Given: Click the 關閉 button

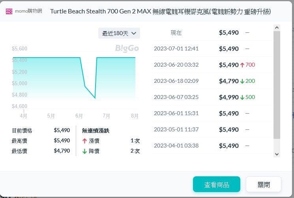Looking at the screenshot, I should pyautogui.click(x=264, y=185).
